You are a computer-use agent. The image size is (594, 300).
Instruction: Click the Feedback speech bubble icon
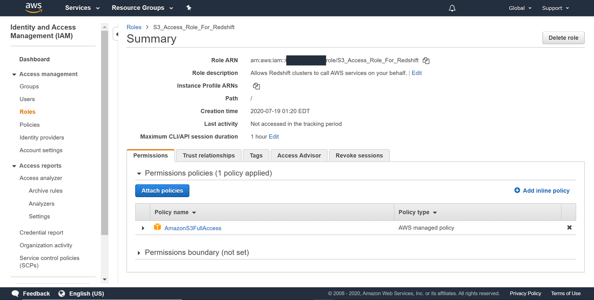click(x=15, y=293)
